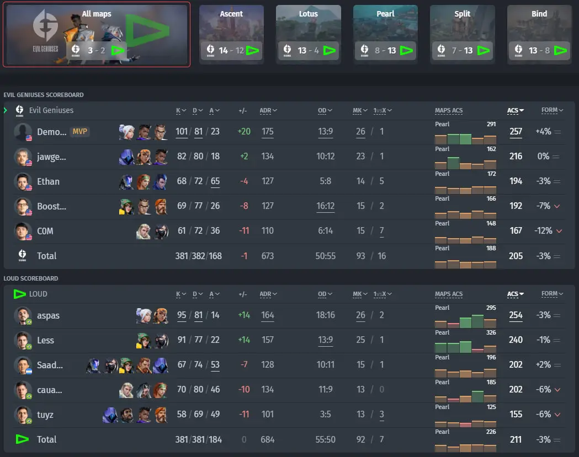Open Demo... player avatar in Evil Geniuses scoreboard
Screen dimensions: 579x457
[x=23, y=132]
